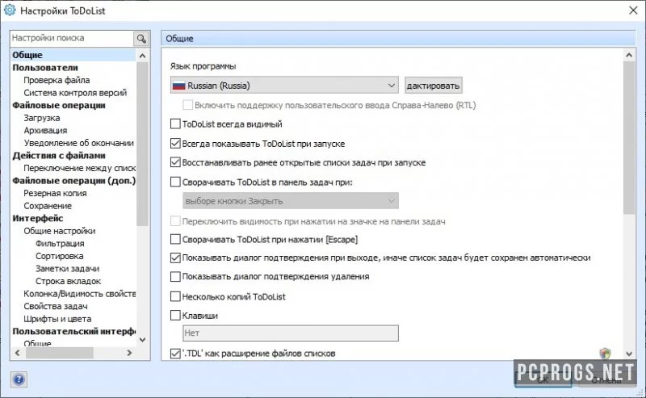The image size is (646, 398).
Task: Open 'Система контроля версий' page
Action: (75, 93)
